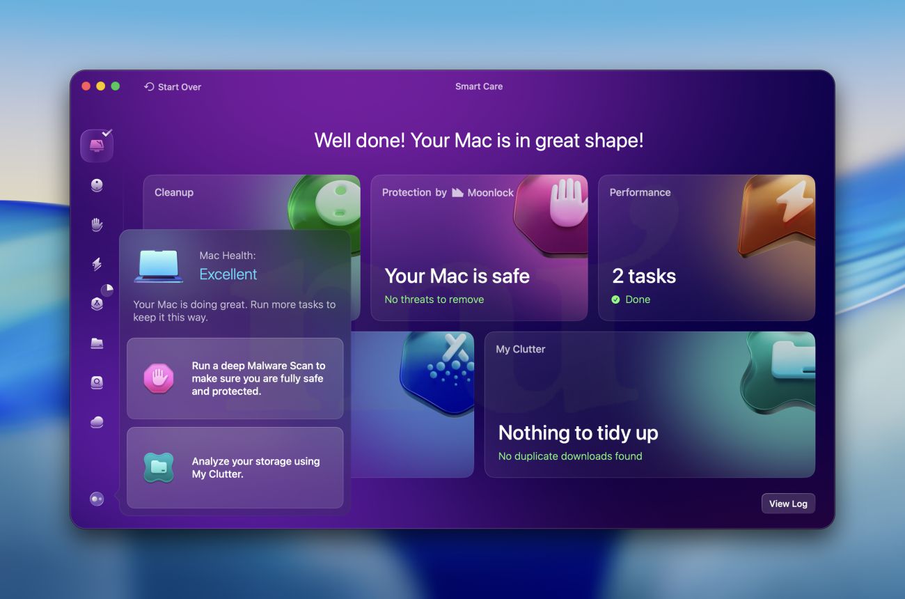Select the Cleanup icon in the sidebar

pyautogui.click(x=97, y=185)
